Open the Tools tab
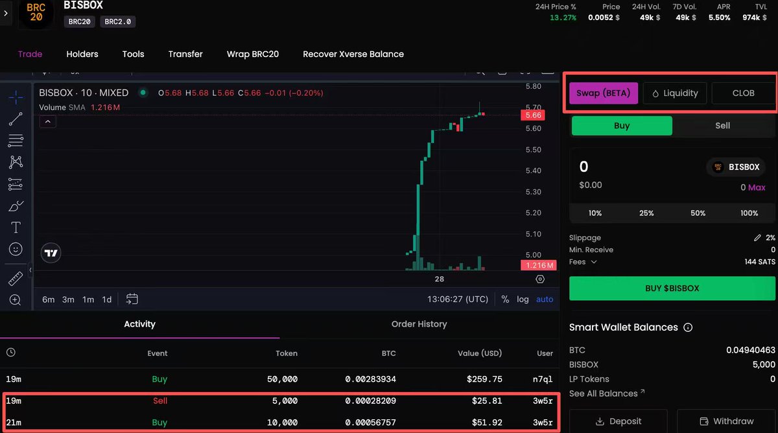Screen dimensions: 778x433 pos(133,54)
